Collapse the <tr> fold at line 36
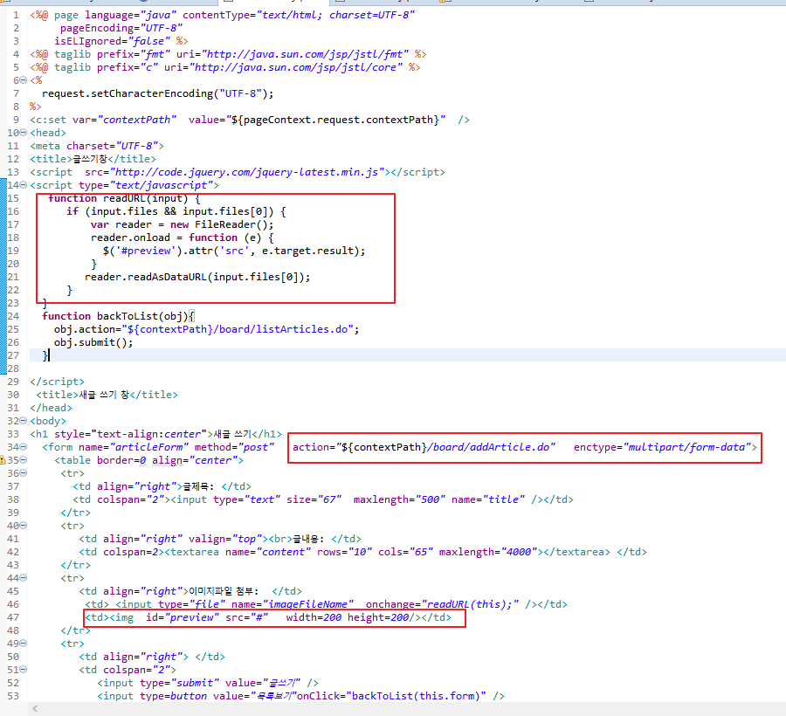 click(x=23, y=473)
